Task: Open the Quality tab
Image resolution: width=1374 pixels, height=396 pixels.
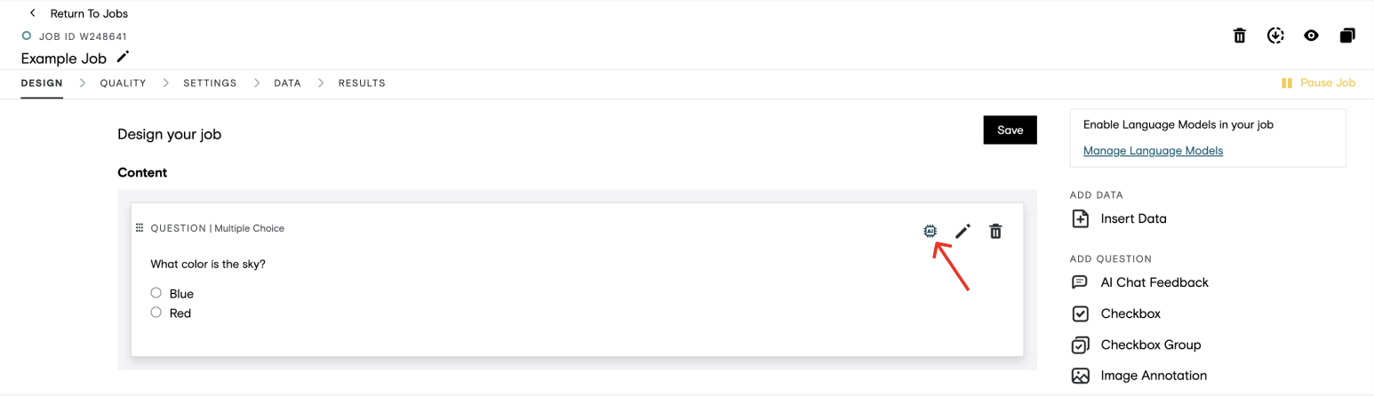Action: [123, 83]
